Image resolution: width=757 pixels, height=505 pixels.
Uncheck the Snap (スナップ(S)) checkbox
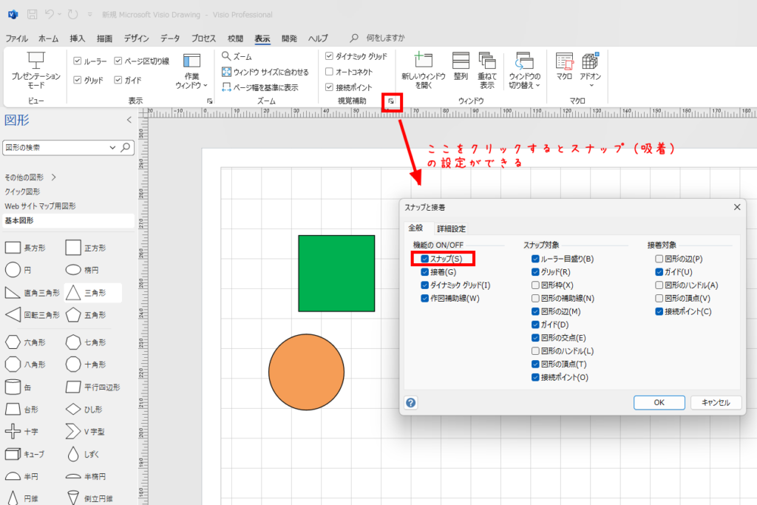tap(424, 259)
